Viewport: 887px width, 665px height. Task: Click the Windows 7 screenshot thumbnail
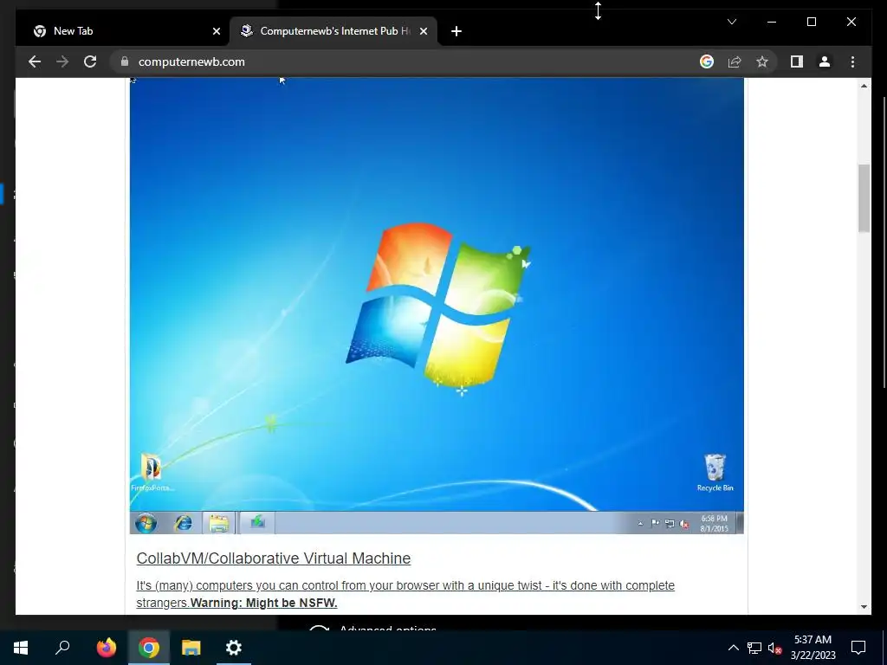[437, 306]
